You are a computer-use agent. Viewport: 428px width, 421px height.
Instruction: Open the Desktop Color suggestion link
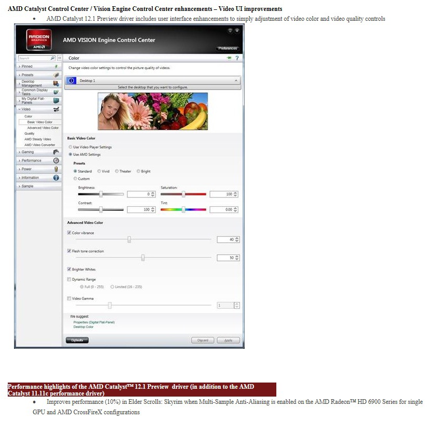click(84, 327)
